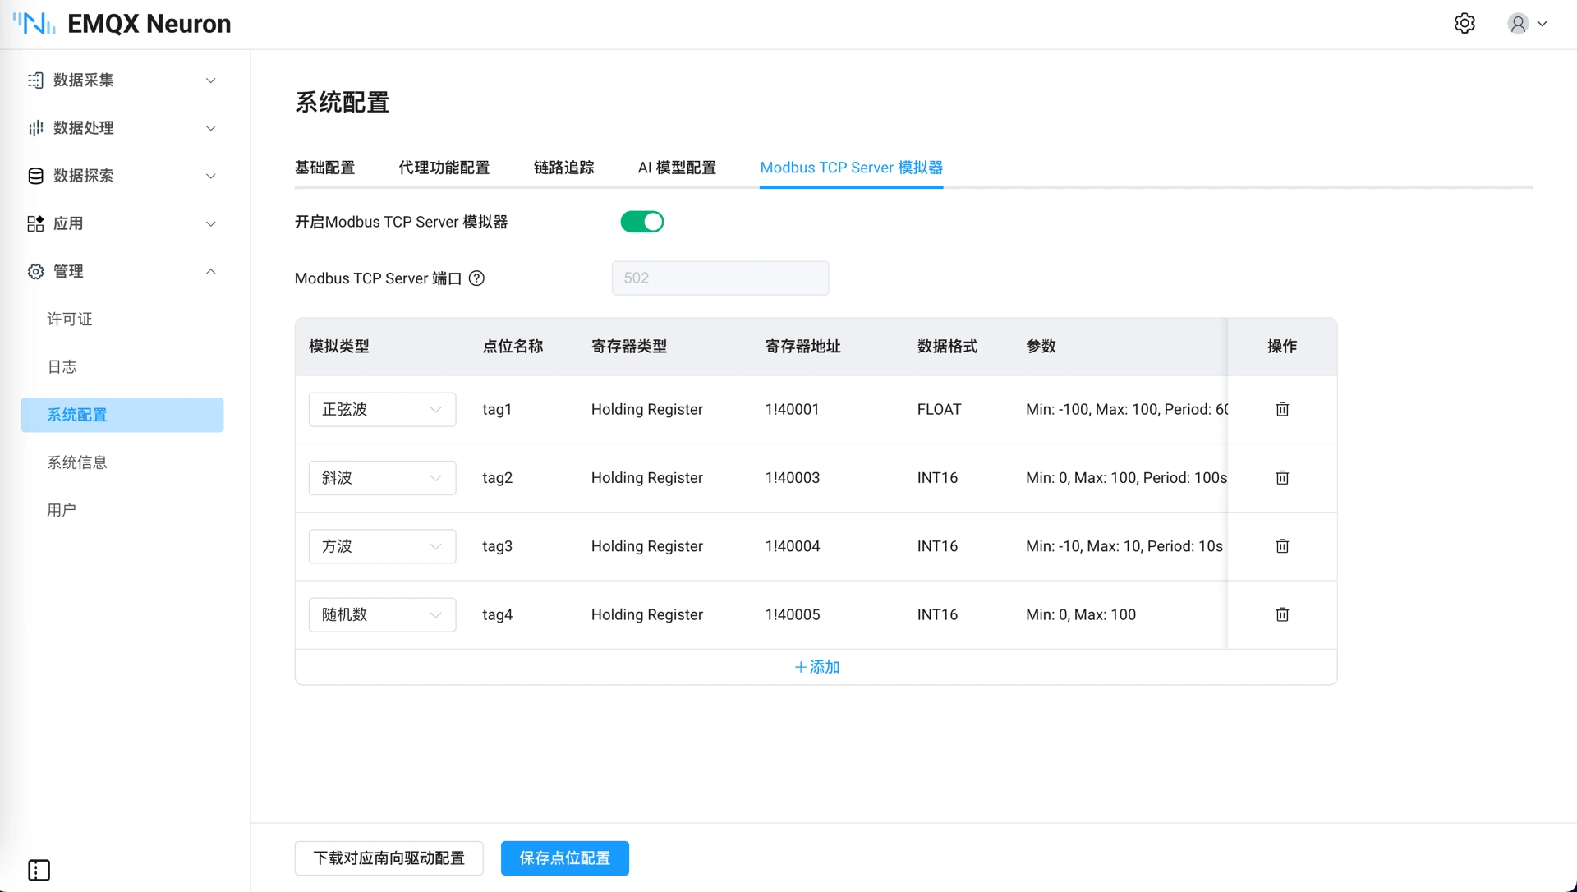
Task: Click the 保存点位配置 button
Action: pyautogui.click(x=564, y=858)
